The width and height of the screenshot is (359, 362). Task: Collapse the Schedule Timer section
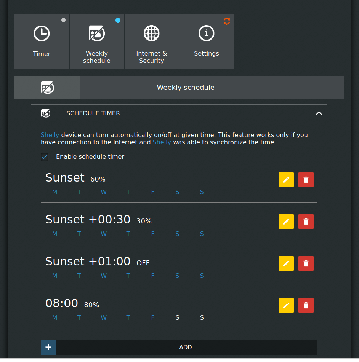point(319,113)
